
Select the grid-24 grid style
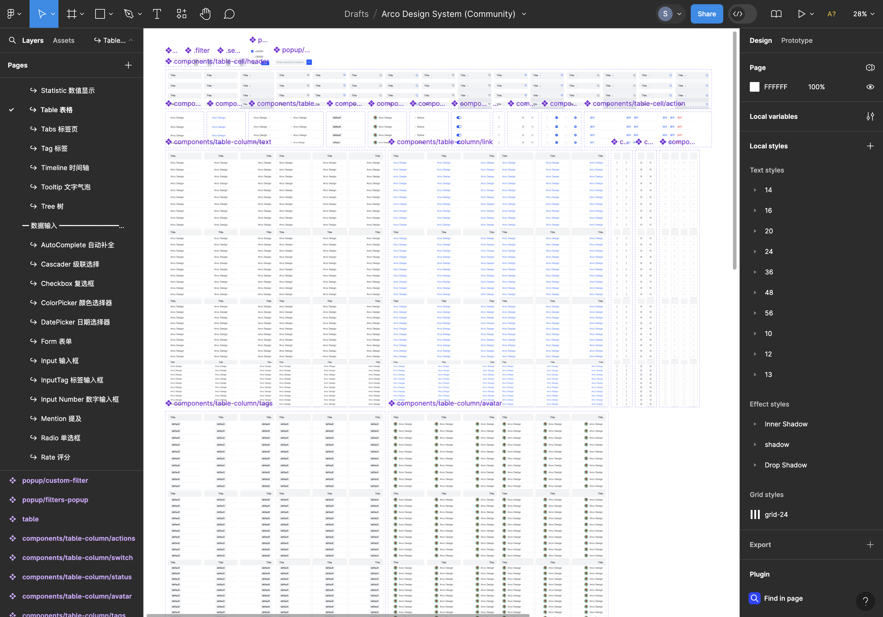776,514
